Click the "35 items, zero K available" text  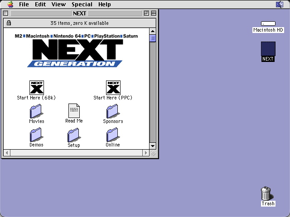[x=80, y=23]
